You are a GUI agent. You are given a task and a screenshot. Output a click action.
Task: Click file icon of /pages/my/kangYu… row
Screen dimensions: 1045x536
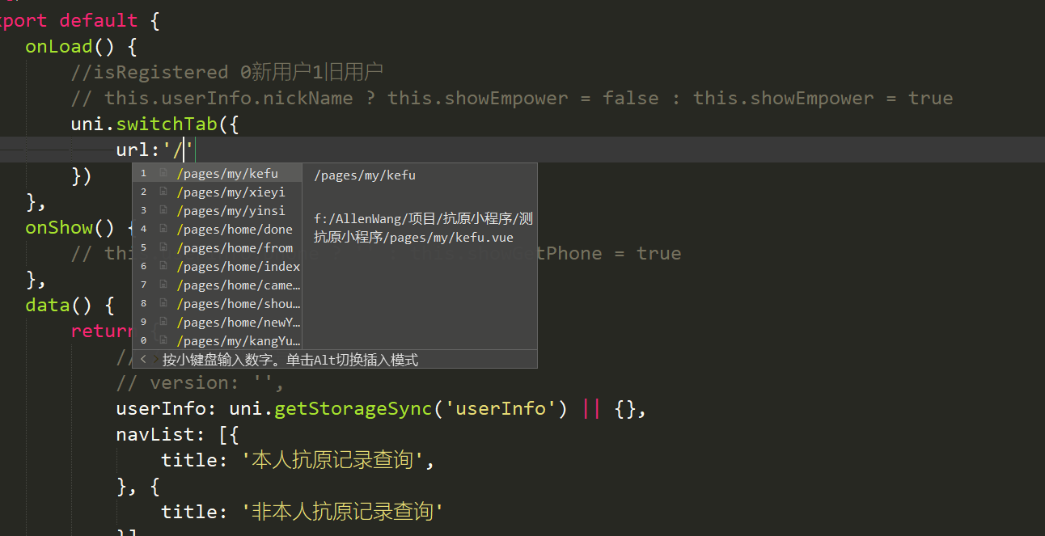163,340
